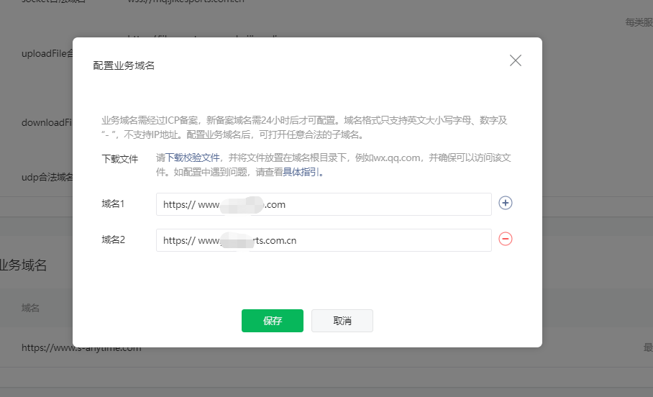This screenshot has width=653, height=397.
Task: Click the green 保存 button
Action: coord(273,321)
